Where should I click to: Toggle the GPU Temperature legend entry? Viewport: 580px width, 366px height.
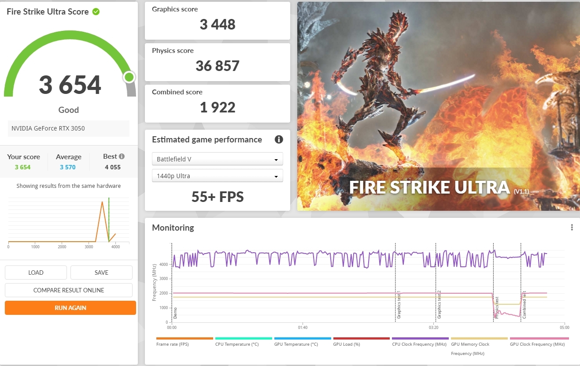click(303, 342)
